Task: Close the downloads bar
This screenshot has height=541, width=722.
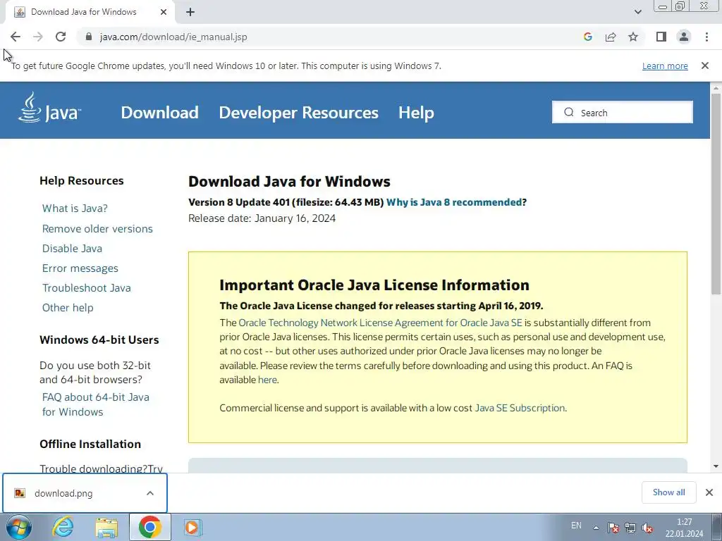Action: (x=709, y=492)
